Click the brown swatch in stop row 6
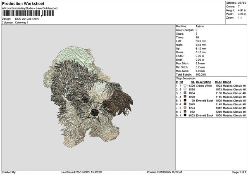The width and height of the screenshot is (248, 175). coord(185,104)
